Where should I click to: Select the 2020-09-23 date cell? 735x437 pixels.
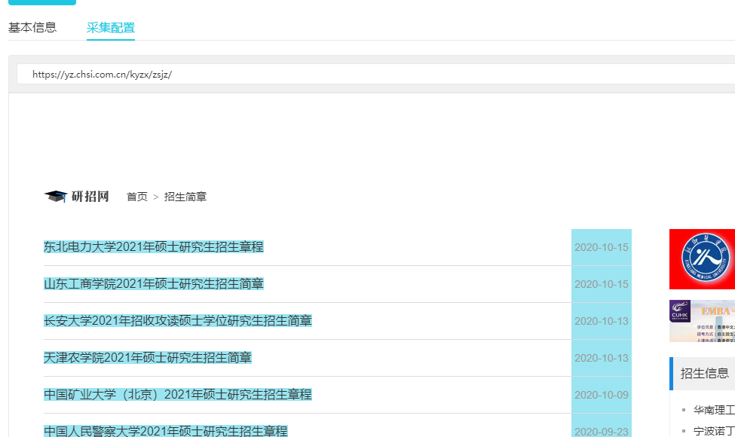pyautogui.click(x=602, y=426)
